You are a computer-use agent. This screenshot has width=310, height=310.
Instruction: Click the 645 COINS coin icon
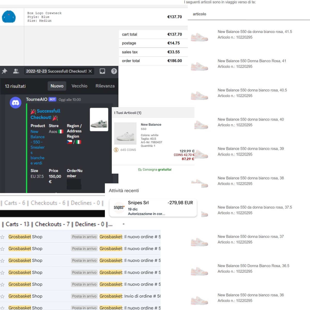coord(116,150)
